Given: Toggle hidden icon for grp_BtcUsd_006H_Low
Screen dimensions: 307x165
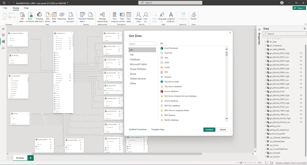Looking at the screenshot, I should [301, 80].
